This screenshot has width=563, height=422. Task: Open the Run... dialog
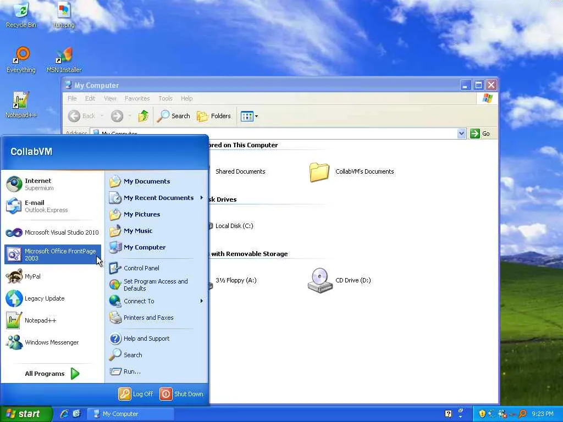coord(157,371)
